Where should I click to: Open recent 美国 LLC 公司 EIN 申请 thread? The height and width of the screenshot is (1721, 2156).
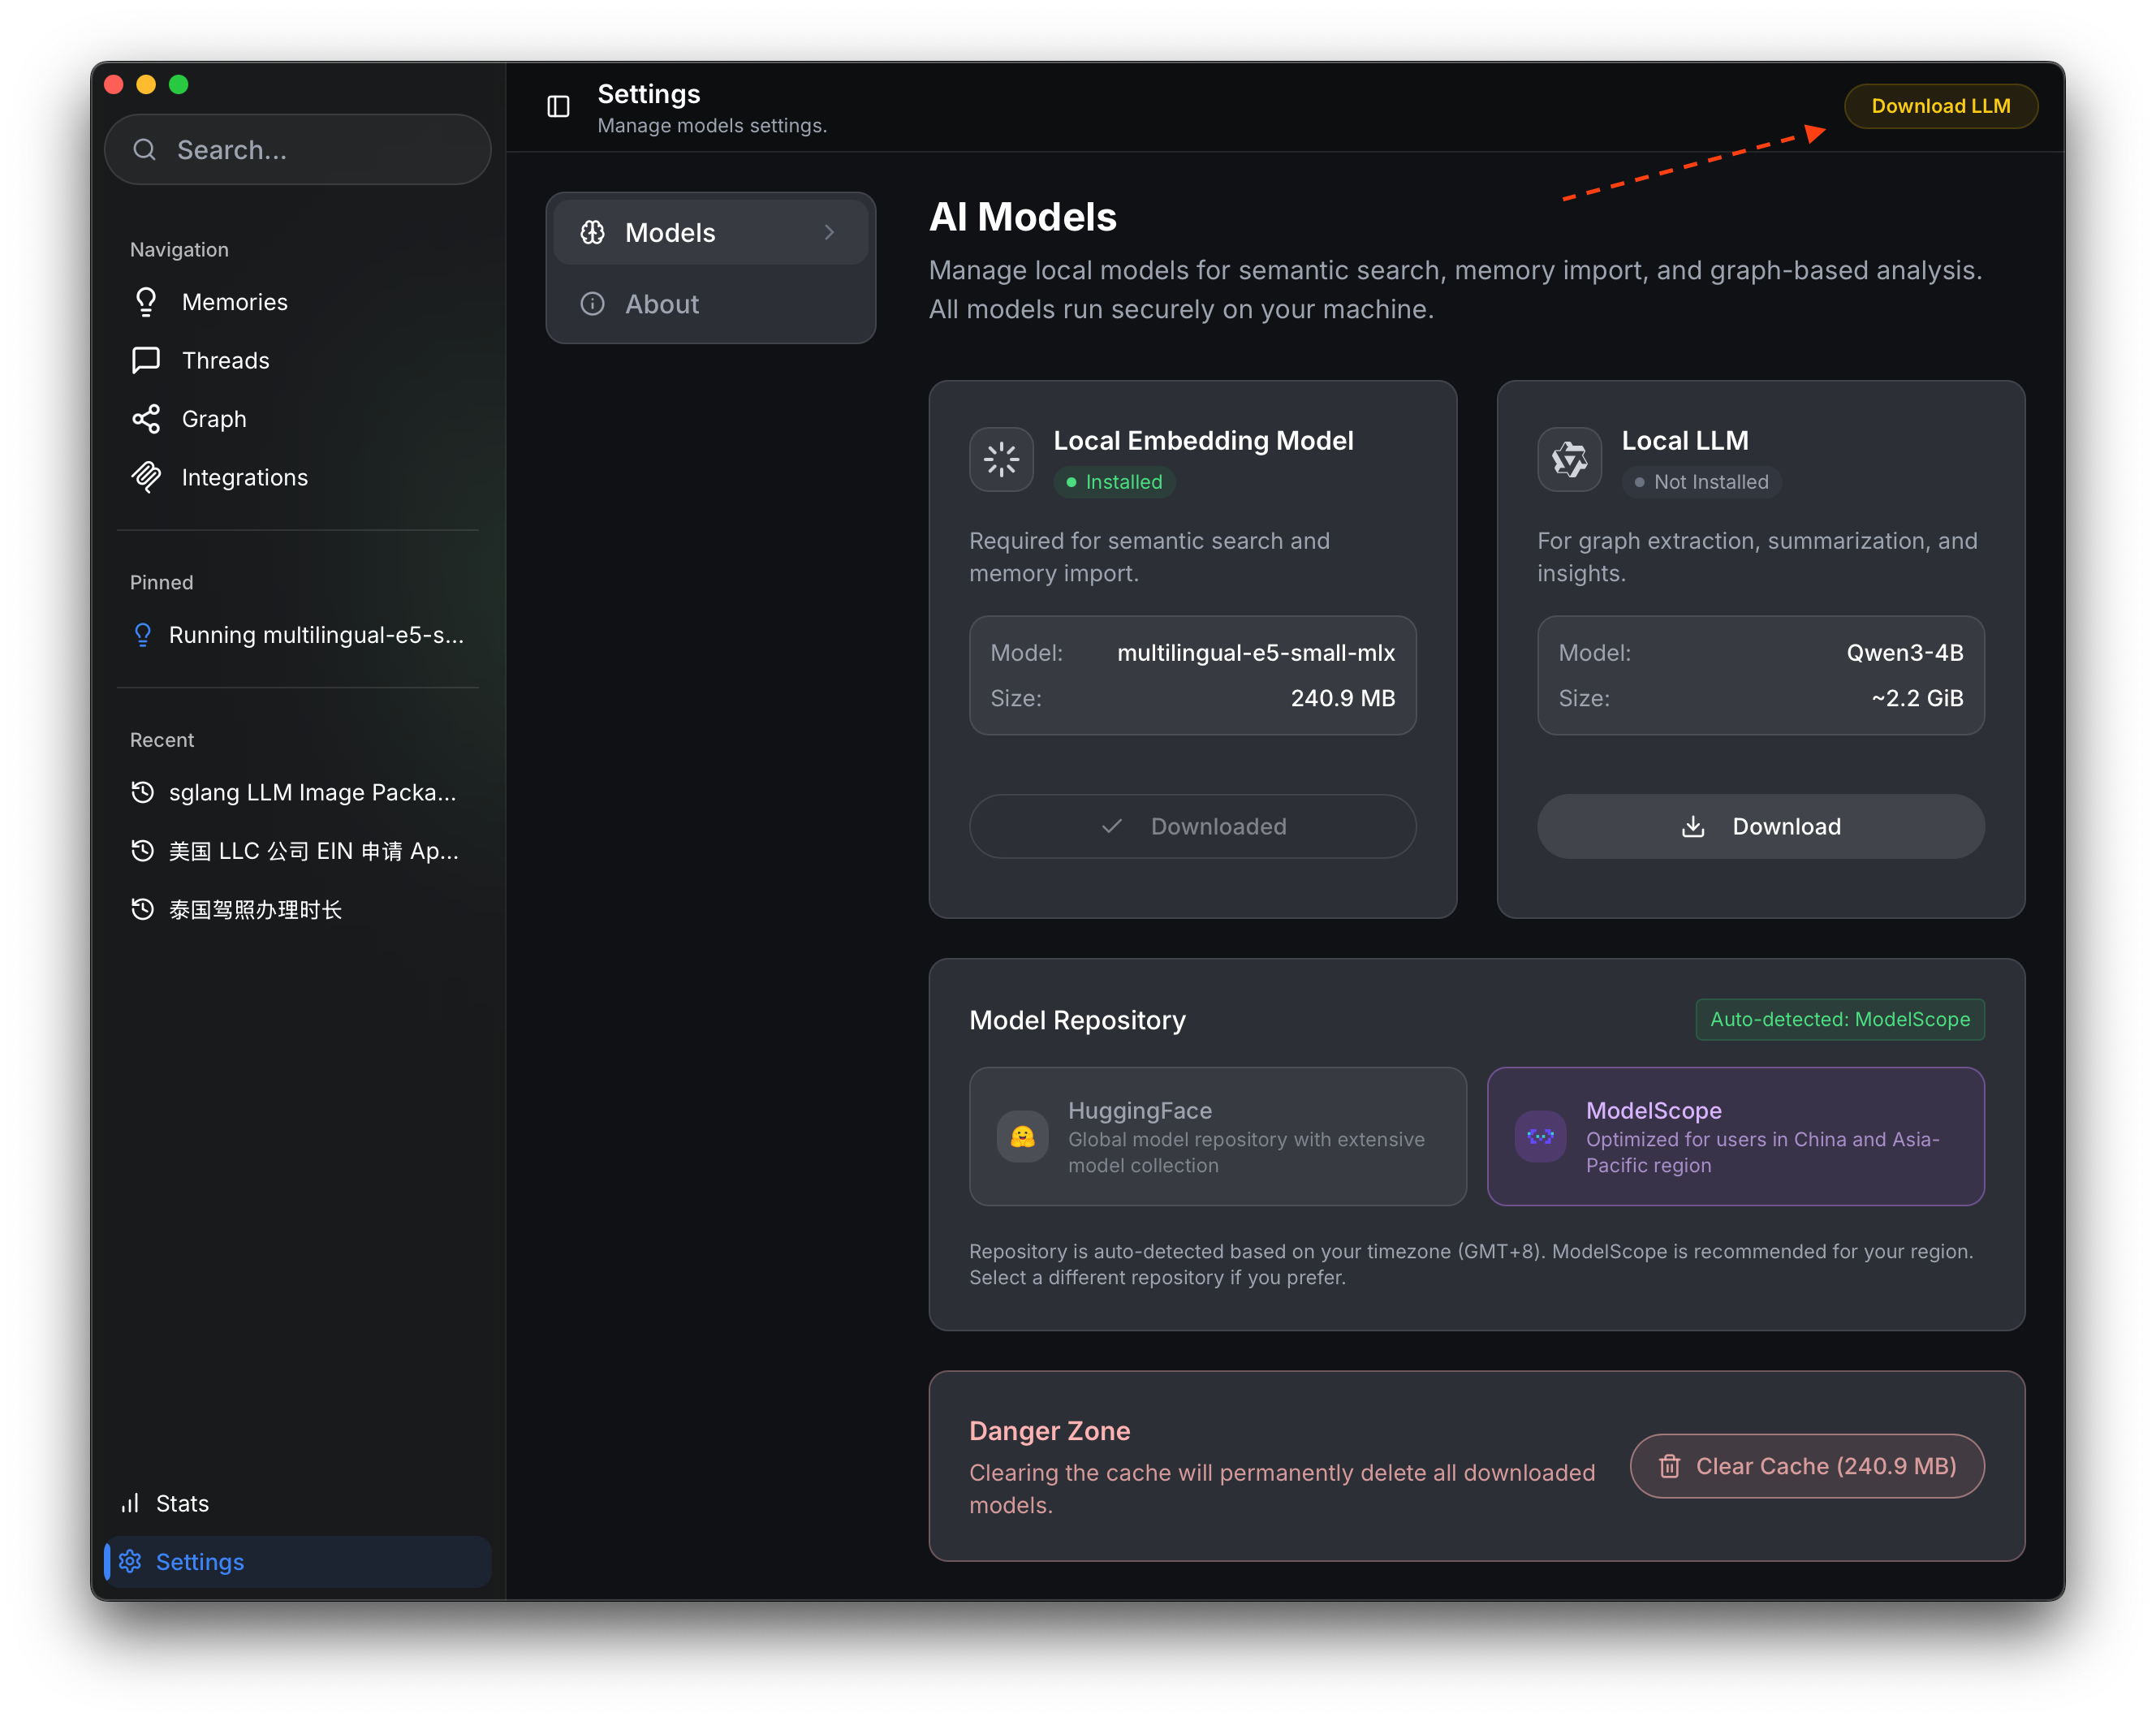297,851
